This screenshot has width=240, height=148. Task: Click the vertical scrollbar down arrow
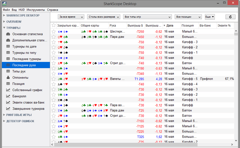click(x=236, y=140)
